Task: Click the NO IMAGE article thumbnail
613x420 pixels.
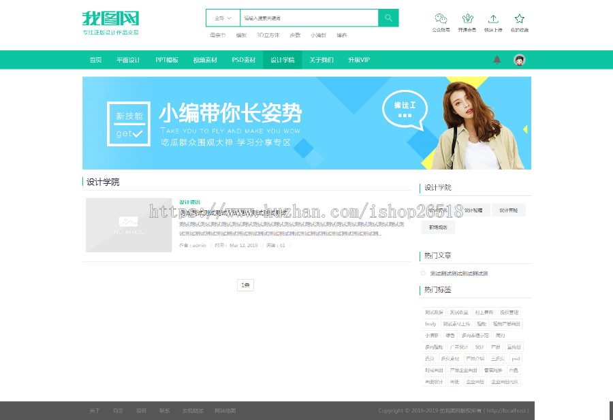Action: click(129, 225)
